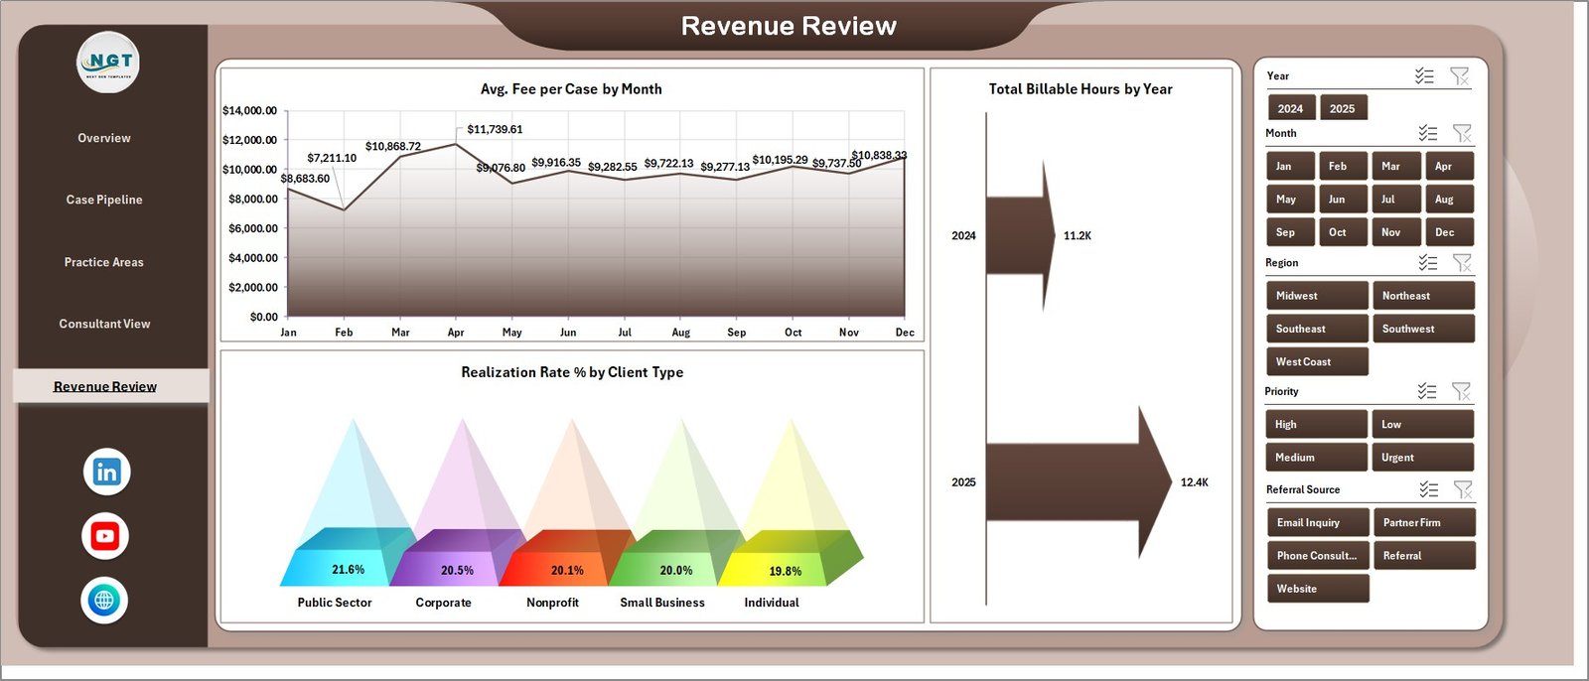Filter region by West Coast

tap(1317, 361)
